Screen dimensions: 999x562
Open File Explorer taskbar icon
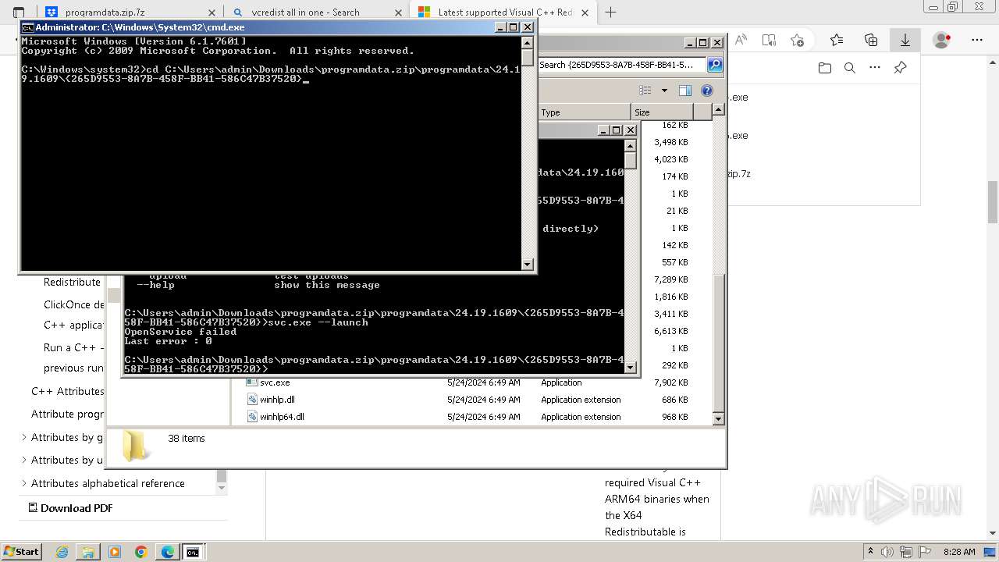88,552
